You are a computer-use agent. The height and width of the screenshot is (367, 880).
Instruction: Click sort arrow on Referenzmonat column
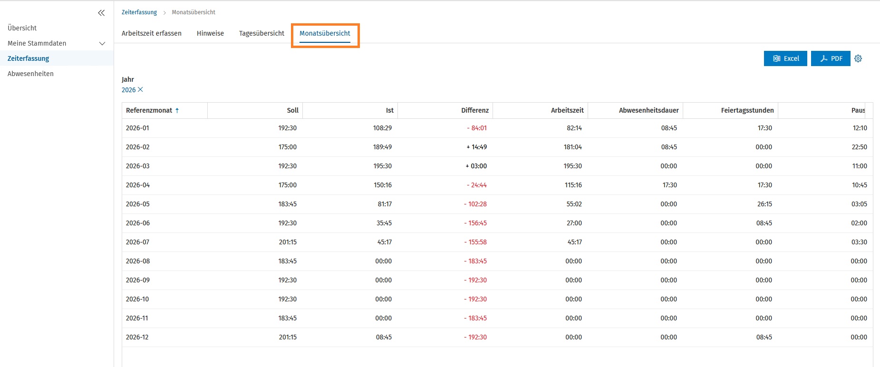point(177,110)
